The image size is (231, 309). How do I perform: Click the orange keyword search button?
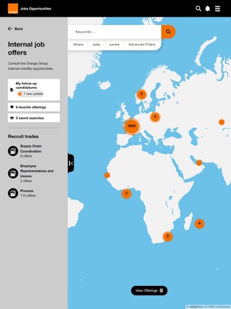168,32
